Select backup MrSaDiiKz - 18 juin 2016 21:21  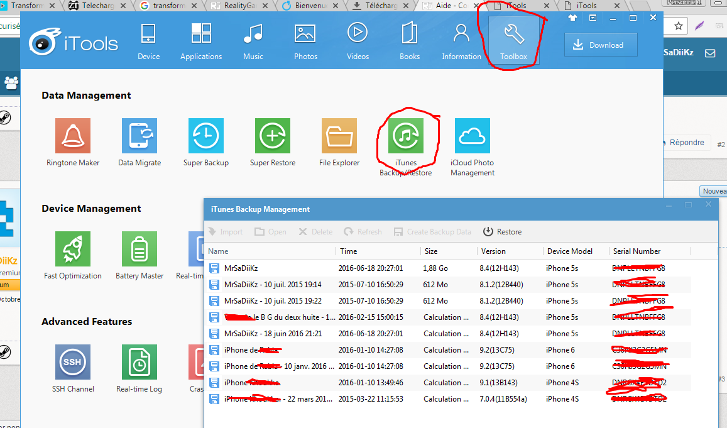point(449,333)
